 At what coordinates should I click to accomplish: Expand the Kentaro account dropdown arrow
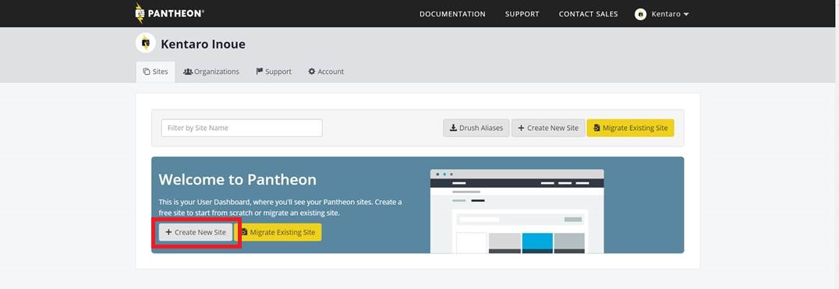686,15
